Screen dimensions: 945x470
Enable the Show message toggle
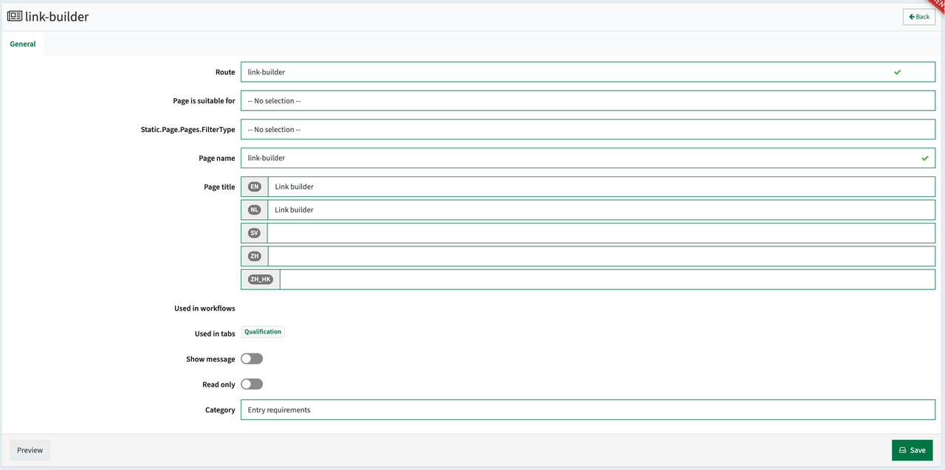(x=252, y=359)
